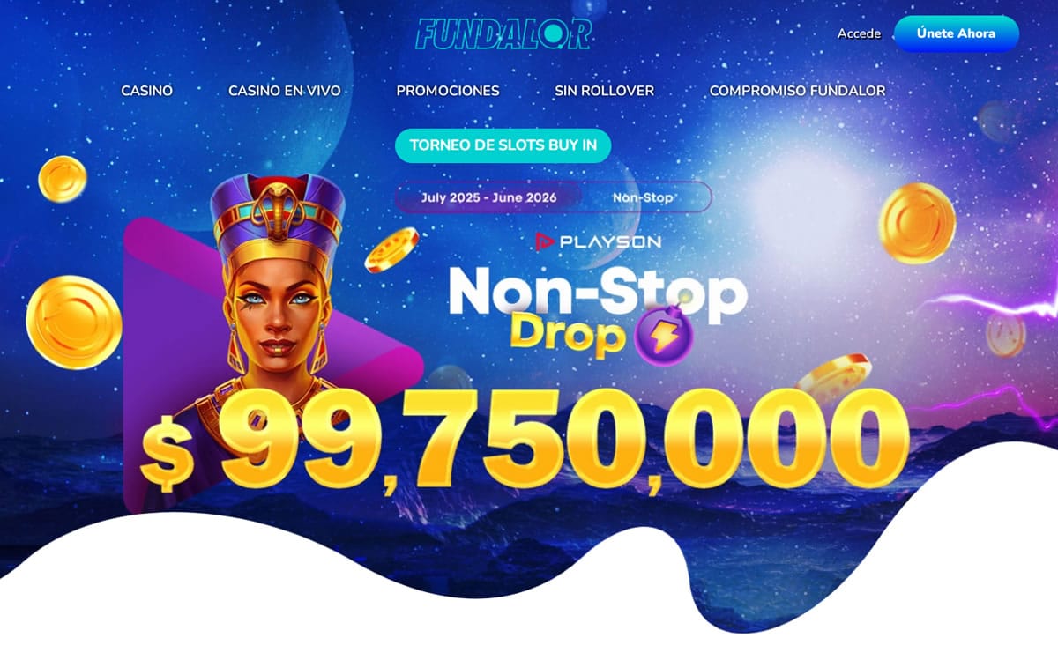
Task: Click the Accede login link
Action: point(859,33)
